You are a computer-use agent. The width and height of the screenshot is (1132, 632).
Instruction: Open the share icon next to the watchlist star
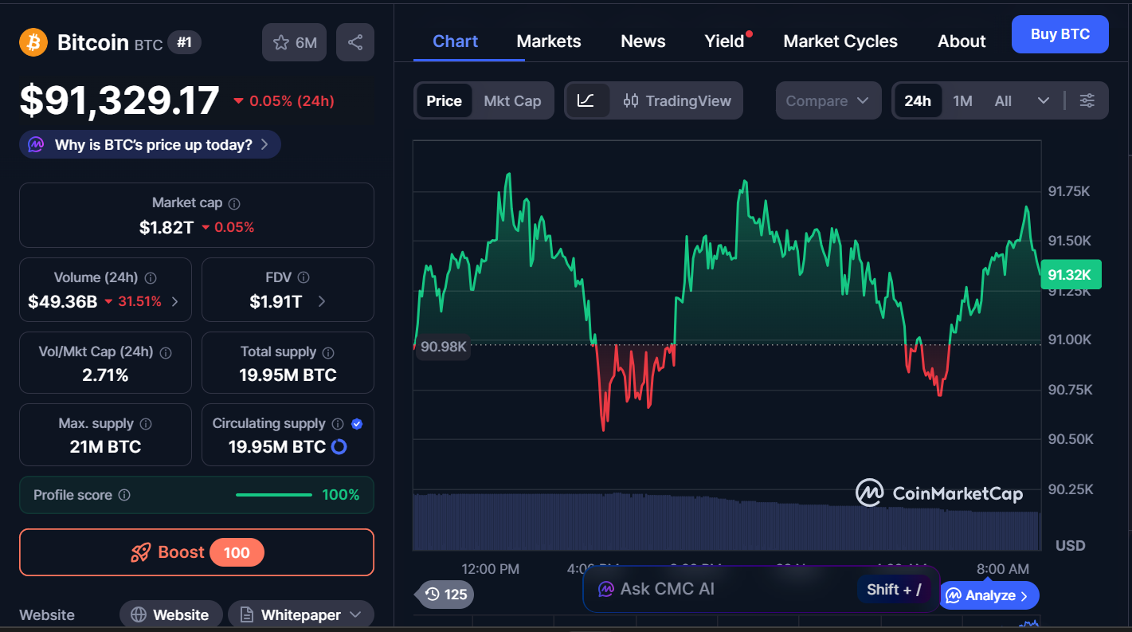[355, 41]
